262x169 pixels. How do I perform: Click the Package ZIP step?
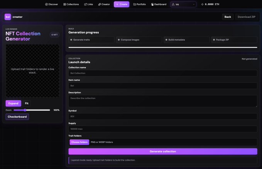(x=234, y=40)
